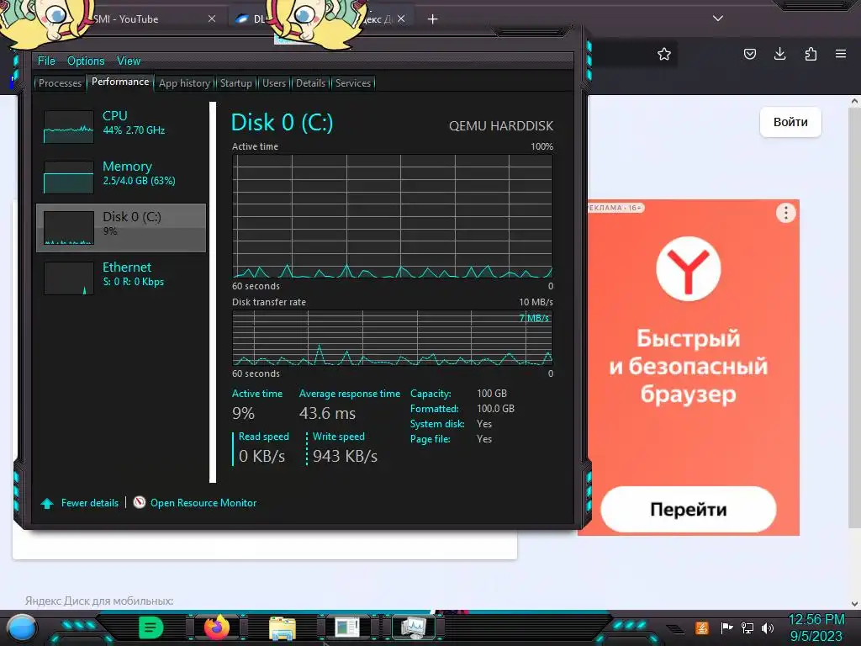Select the Memory performance item
This screenshot has width=861, height=646.
click(121, 177)
